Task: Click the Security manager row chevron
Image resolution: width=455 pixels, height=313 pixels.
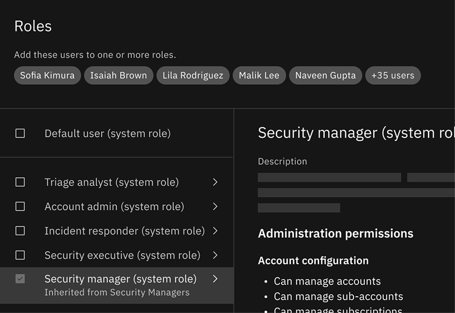Action: point(215,279)
